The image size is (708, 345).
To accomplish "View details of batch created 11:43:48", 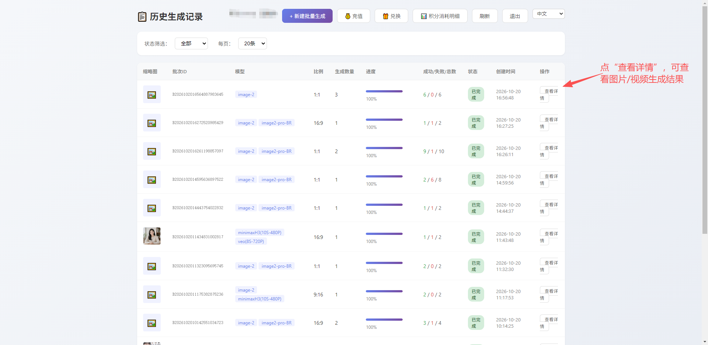I will tap(549, 237).
